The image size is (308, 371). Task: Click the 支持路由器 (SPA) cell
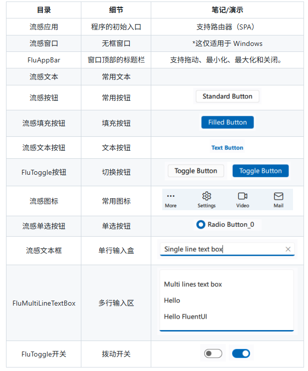pyautogui.click(x=227, y=27)
